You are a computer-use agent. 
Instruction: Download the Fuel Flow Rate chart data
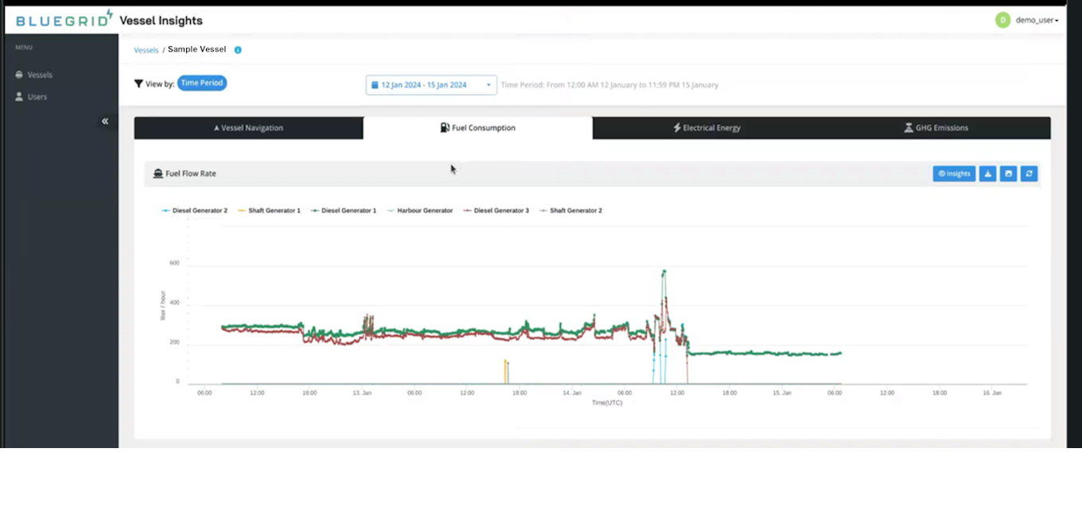click(987, 174)
